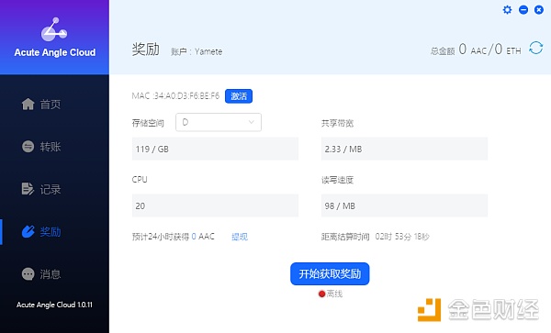Click the MAC address text
This screenshot has width=551, height=333.
click(175, 95)
